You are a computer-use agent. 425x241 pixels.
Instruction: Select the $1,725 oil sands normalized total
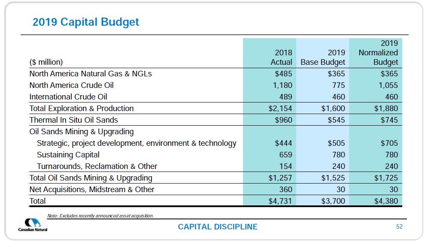point(386,178)
